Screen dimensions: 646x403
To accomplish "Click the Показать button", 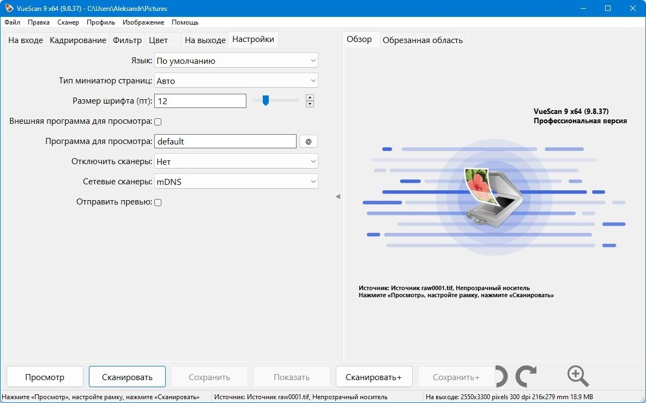I will click(x=292, y=377).
